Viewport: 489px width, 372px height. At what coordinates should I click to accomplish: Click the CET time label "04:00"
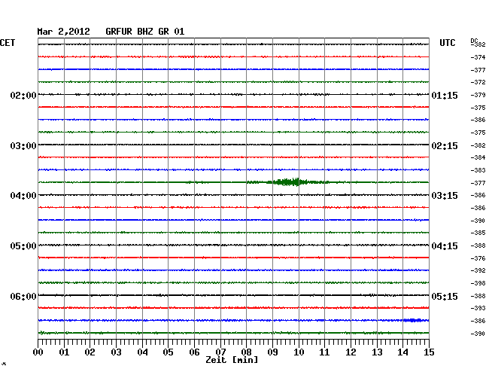[x=23, y=196]
